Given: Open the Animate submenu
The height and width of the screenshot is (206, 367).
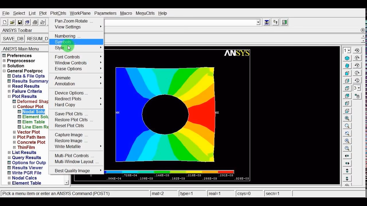Looking at the screenshot, I should (x=76, y=78).
